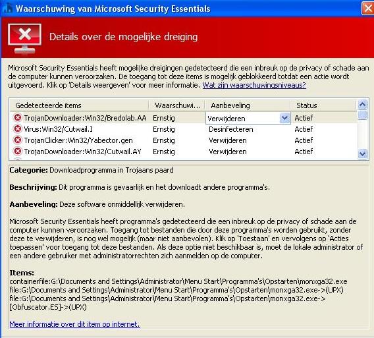Image resolution: width=374 pixels, height=338 pixels.
Task: Open the Desinfecteren action for Cutwail.I
Action: pos(231,129)
